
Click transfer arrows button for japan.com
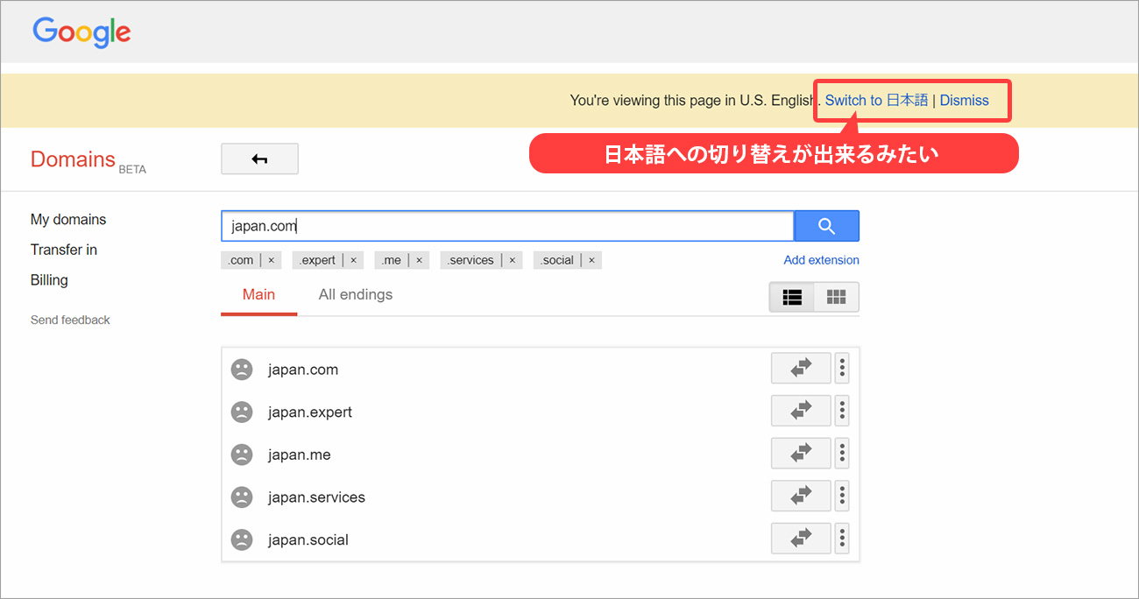(x=801, y=369)
